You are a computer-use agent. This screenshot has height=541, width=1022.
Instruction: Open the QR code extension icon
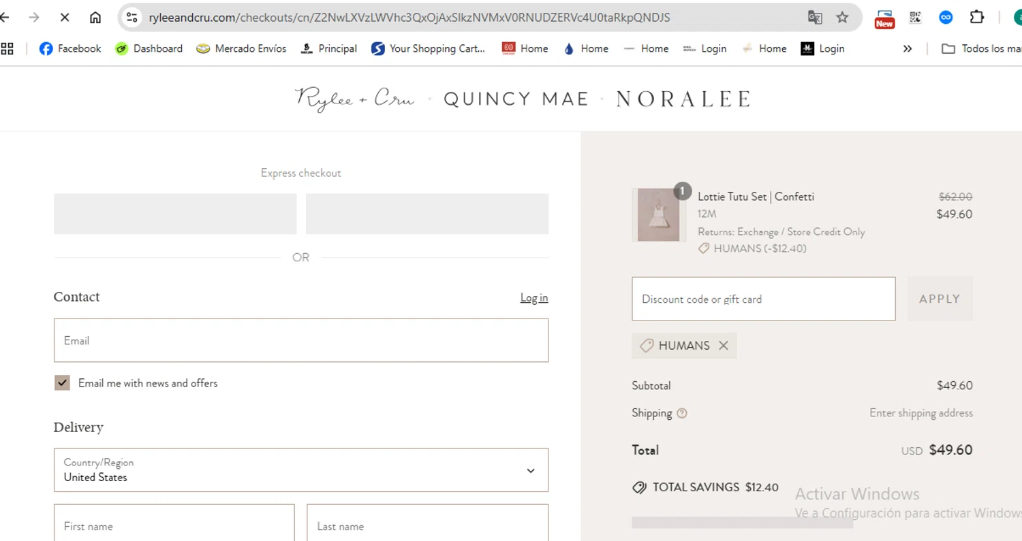click(x=915, y=18)
